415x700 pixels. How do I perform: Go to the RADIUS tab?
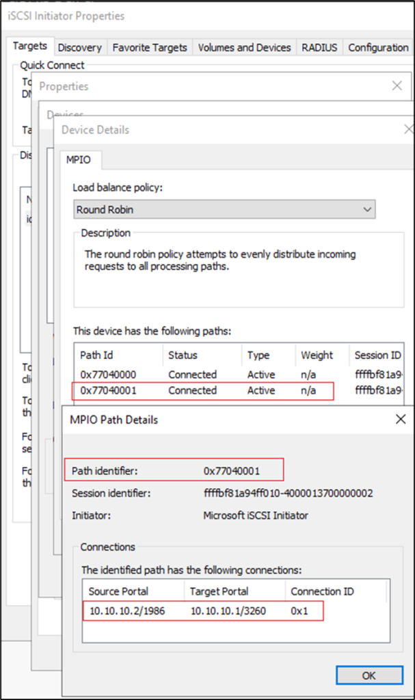tap(319, 47)
